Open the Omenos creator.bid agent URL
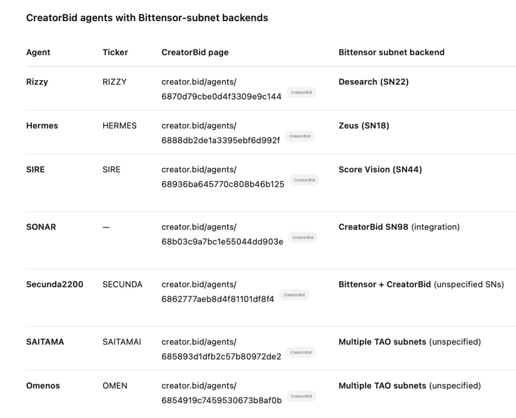The width and height of the screenshot is (516, 418). point(221,393)
